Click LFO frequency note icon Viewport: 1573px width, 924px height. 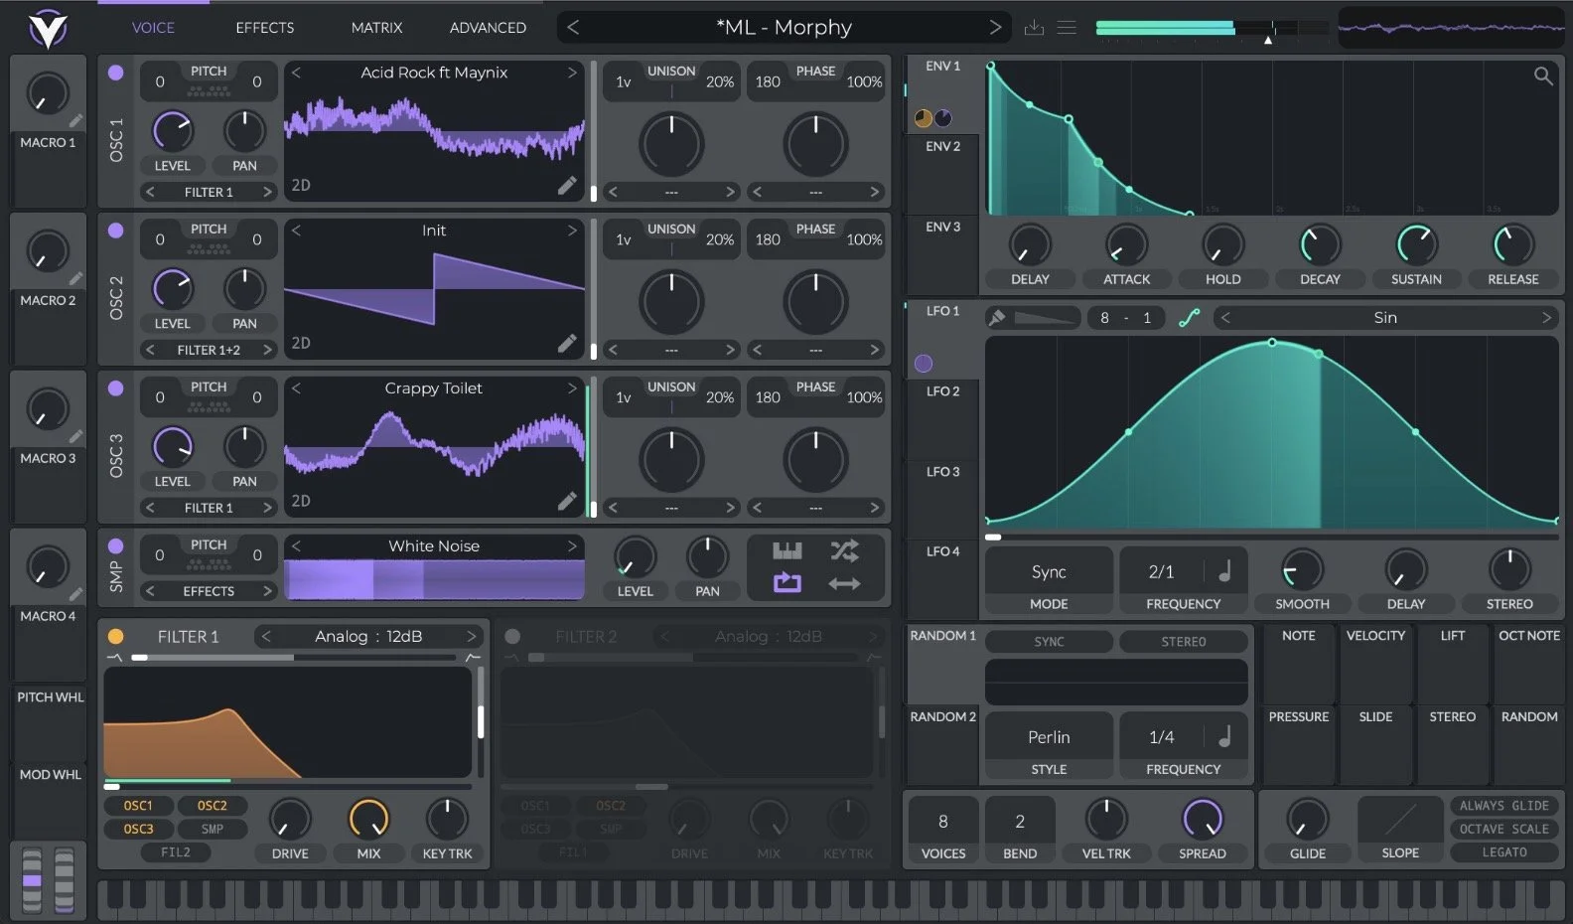coord(1224,571)
